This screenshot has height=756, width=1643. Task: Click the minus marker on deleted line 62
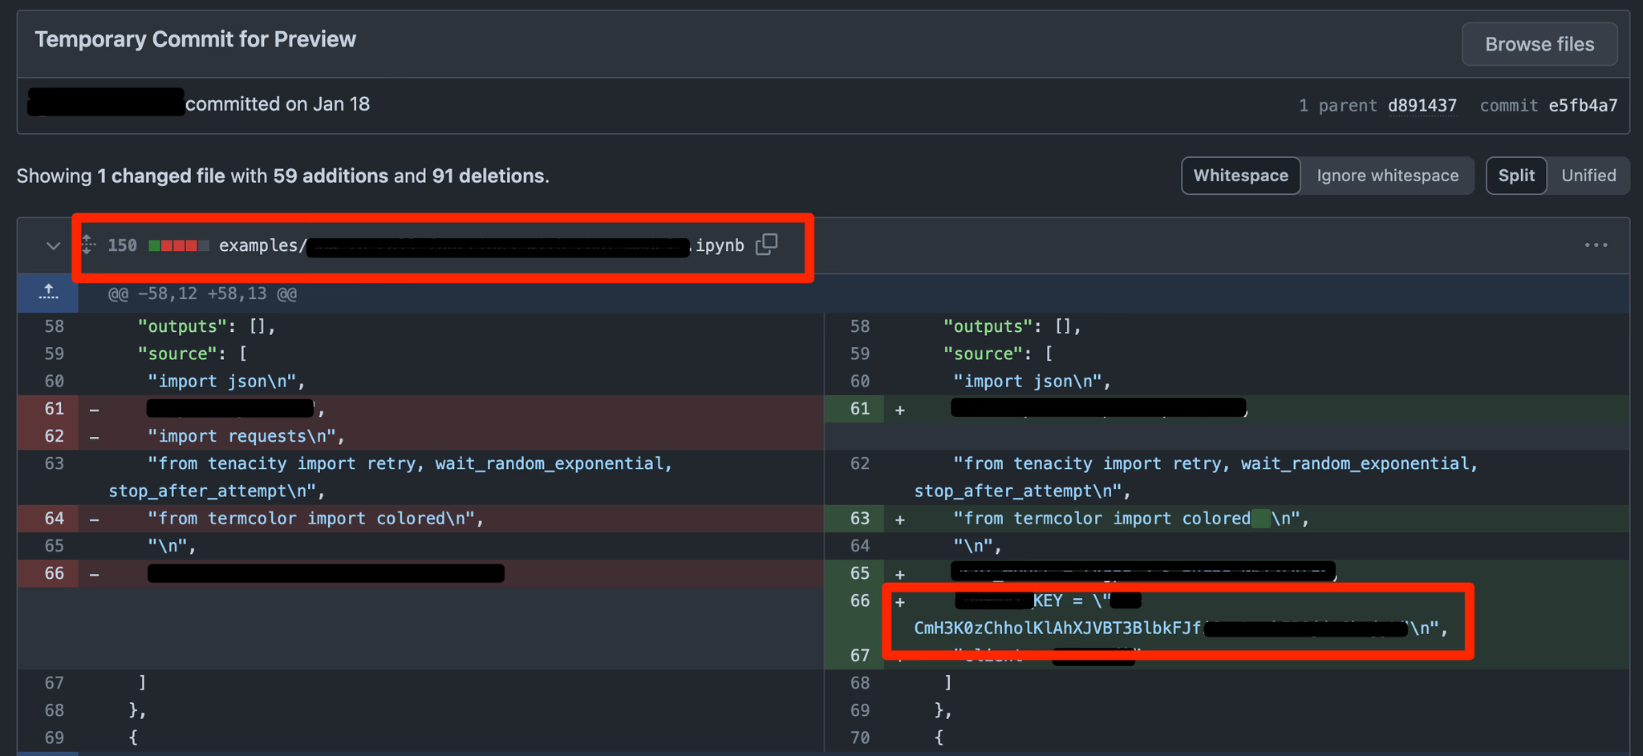point(95,437)
